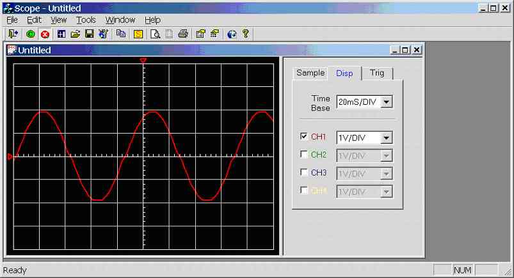Open the Window menu

tap(120, 20)
